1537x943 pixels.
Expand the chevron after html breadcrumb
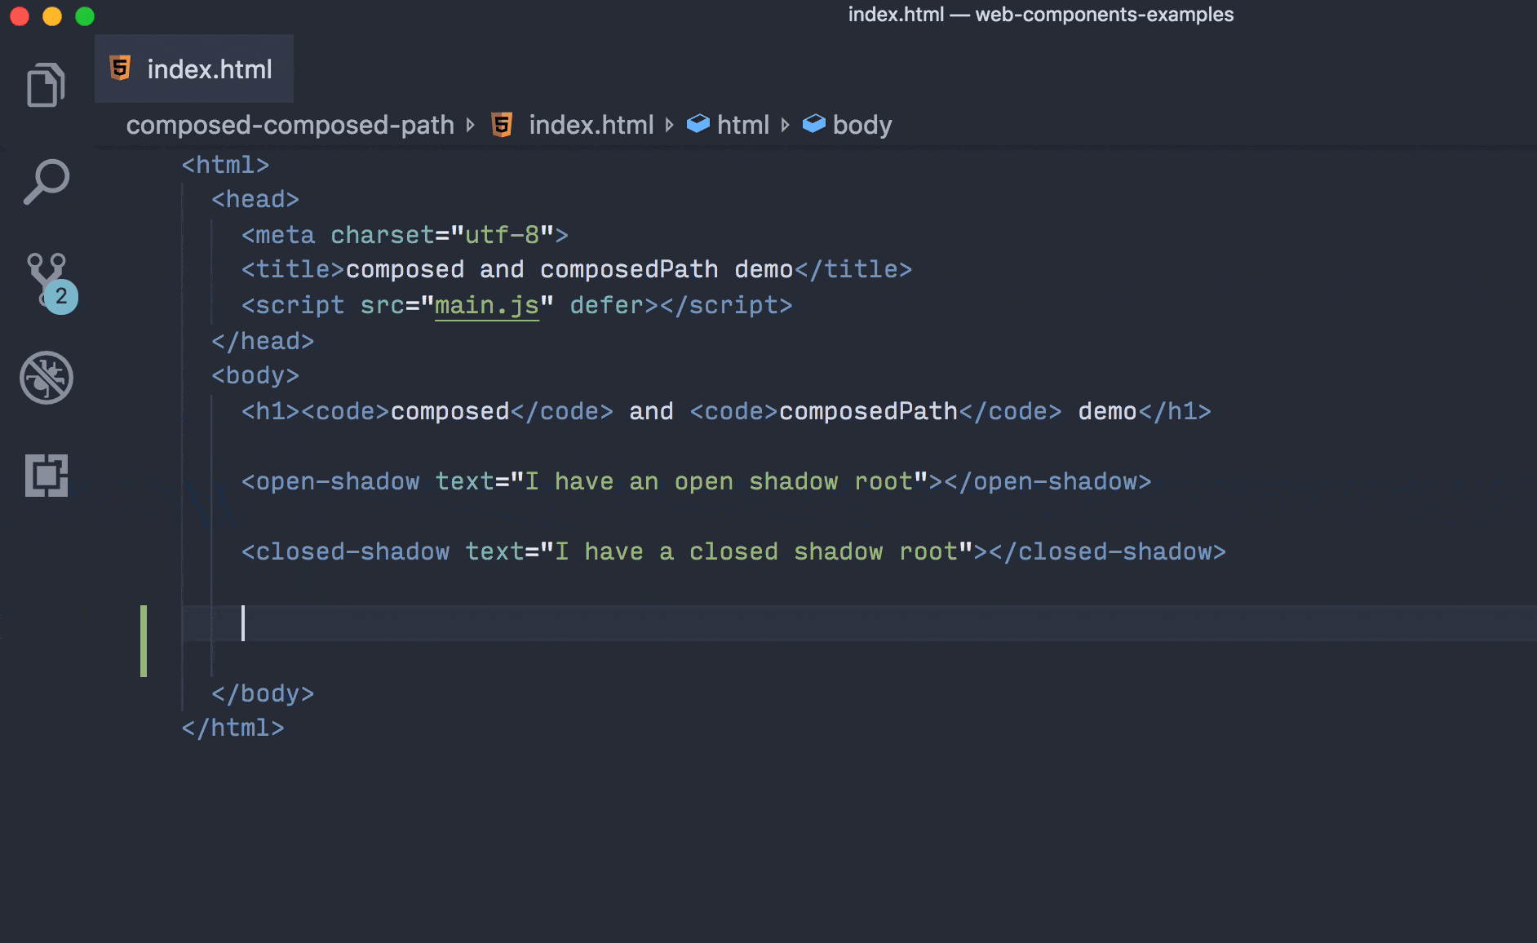coord(785,125)
